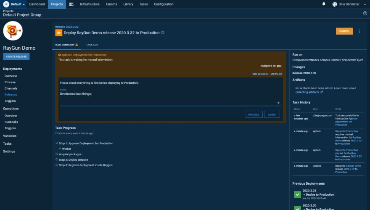Click the Worker step row
370x210 pixels.
coord(65,149)
